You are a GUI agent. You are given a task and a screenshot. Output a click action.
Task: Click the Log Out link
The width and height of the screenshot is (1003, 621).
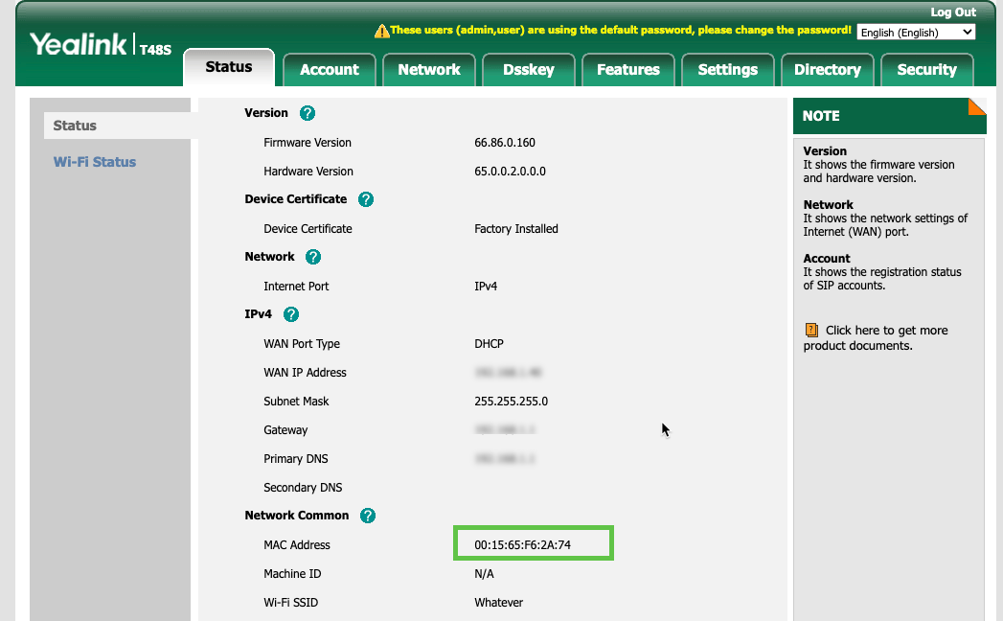[952, 12]
